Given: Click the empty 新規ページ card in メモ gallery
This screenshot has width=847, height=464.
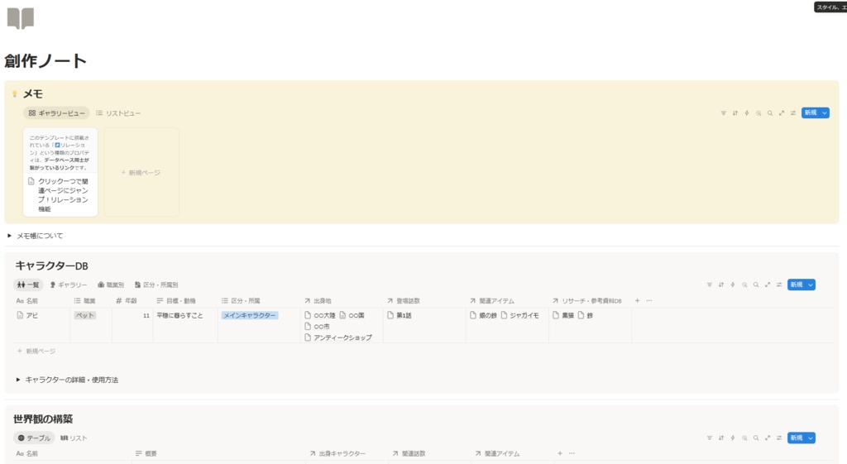Looking at the screenshot, I should point(141,172).
